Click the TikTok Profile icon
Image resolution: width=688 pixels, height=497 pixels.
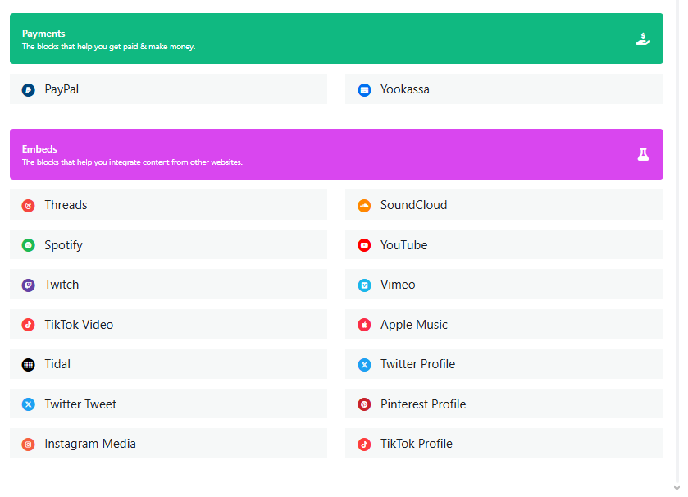point(364,444)
